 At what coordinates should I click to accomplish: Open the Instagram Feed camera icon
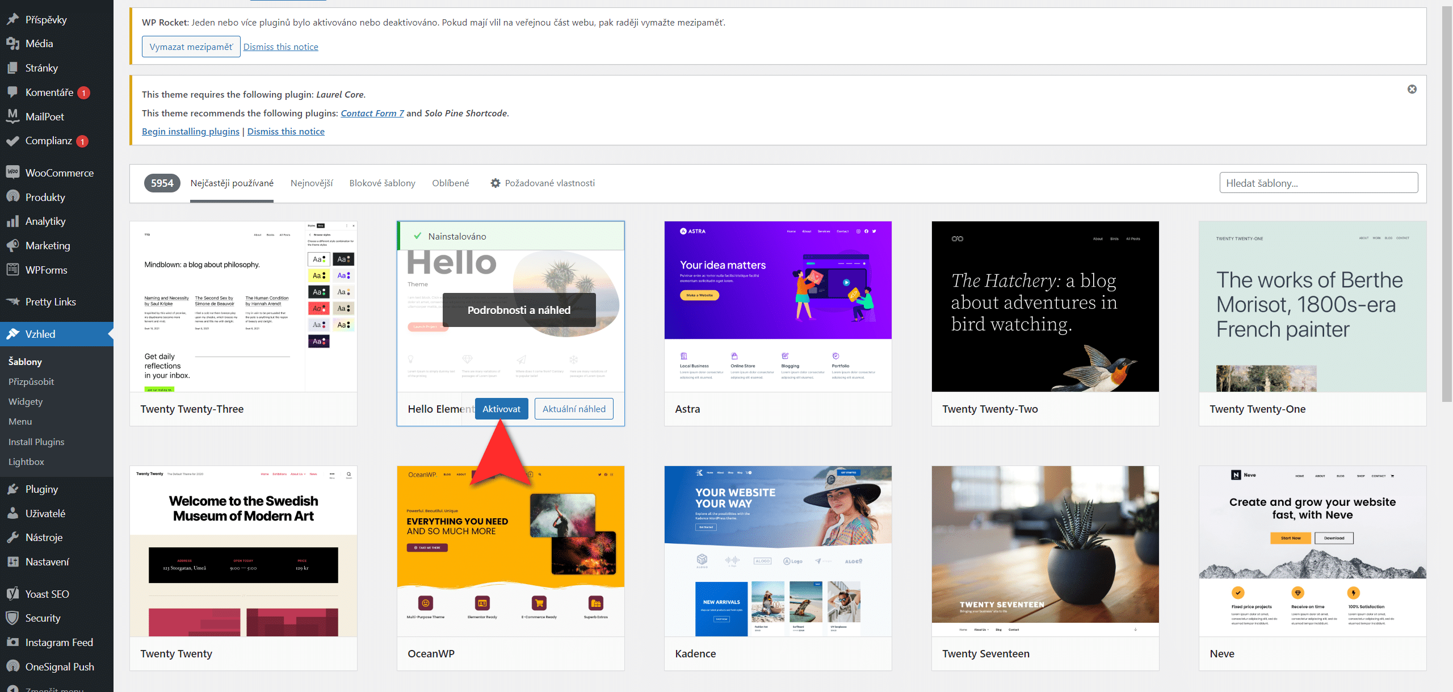(x=12, y=642)
